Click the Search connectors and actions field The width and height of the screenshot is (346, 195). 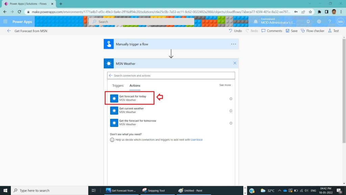coord(172,75)
